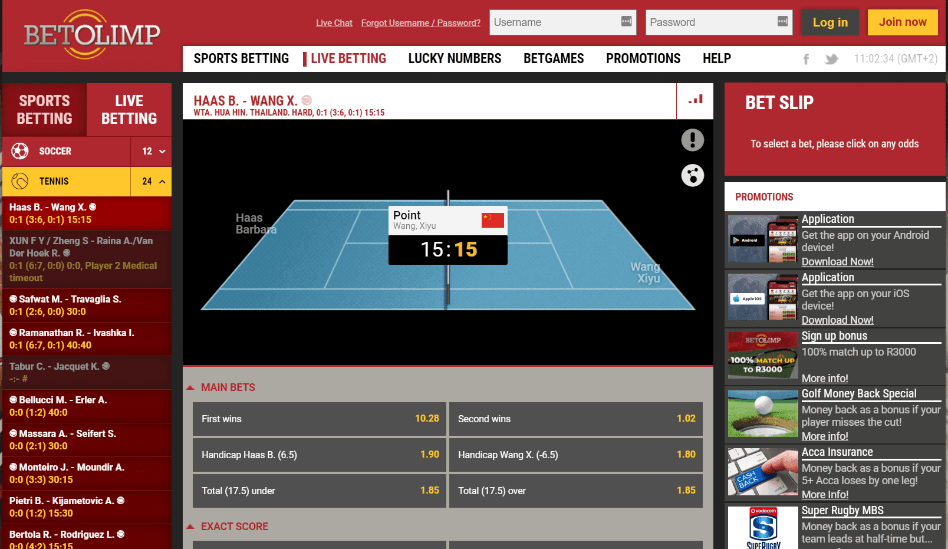
Task: Open BETGAMES menu item
Action: [x=554, y=58]
